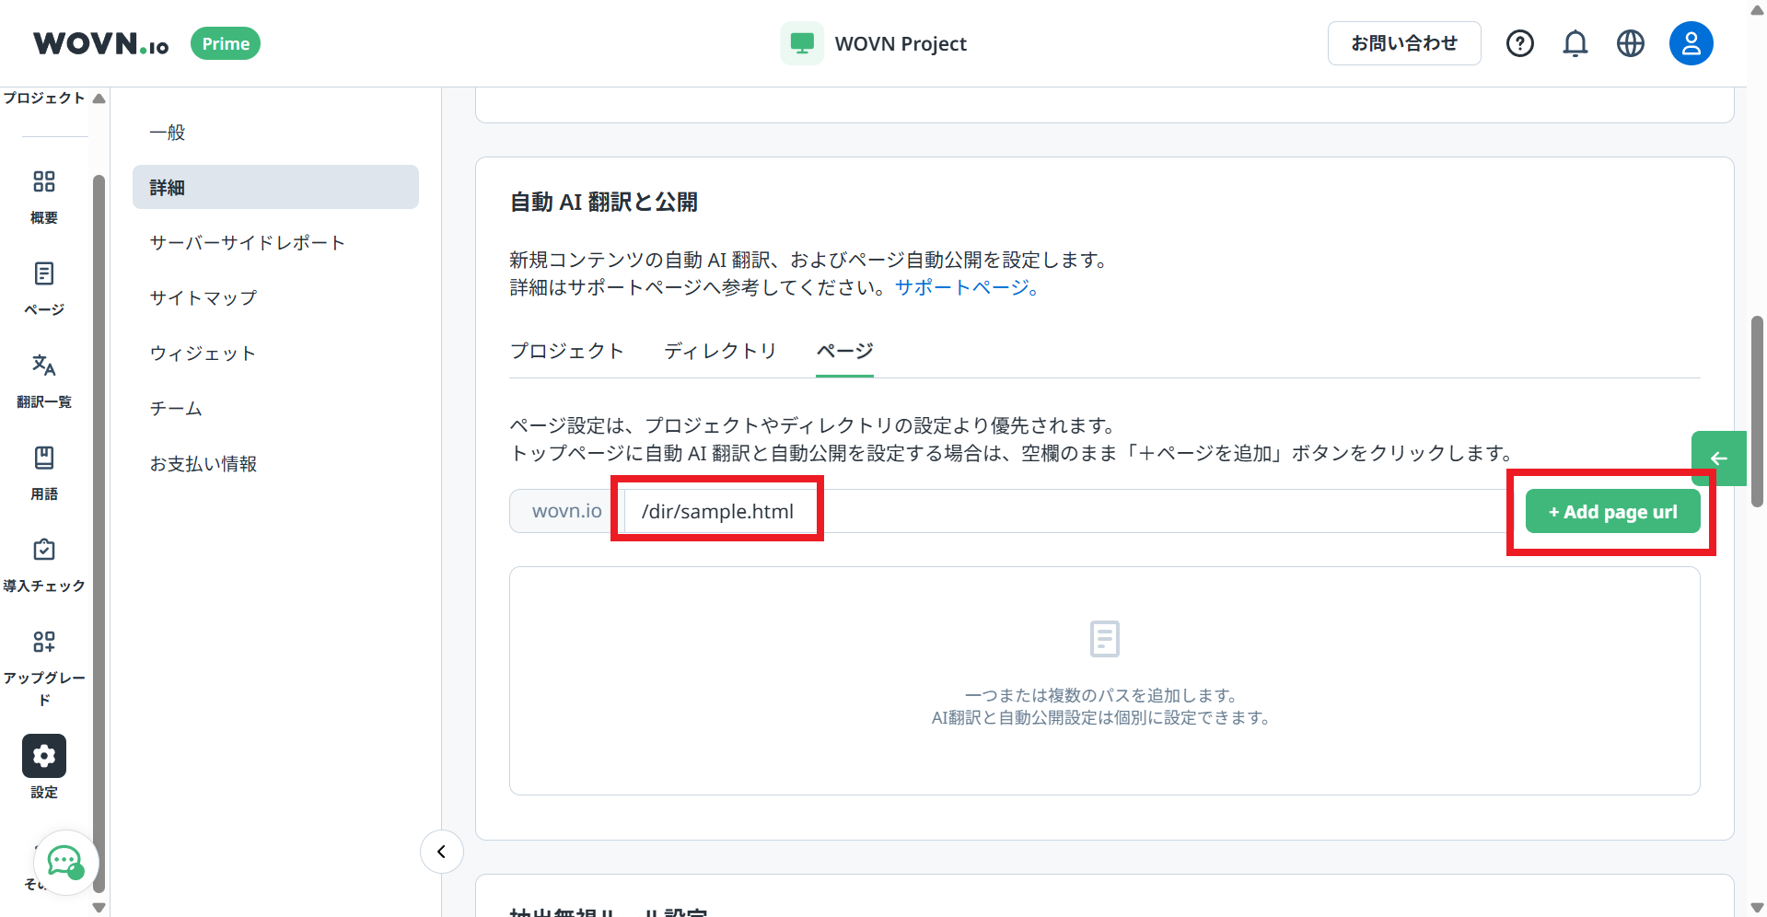Open the サポートページ link
This screenshot has height=917, width=1767.
(x=960, y=287)
